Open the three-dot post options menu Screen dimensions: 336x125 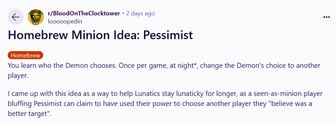coord(326,17)
